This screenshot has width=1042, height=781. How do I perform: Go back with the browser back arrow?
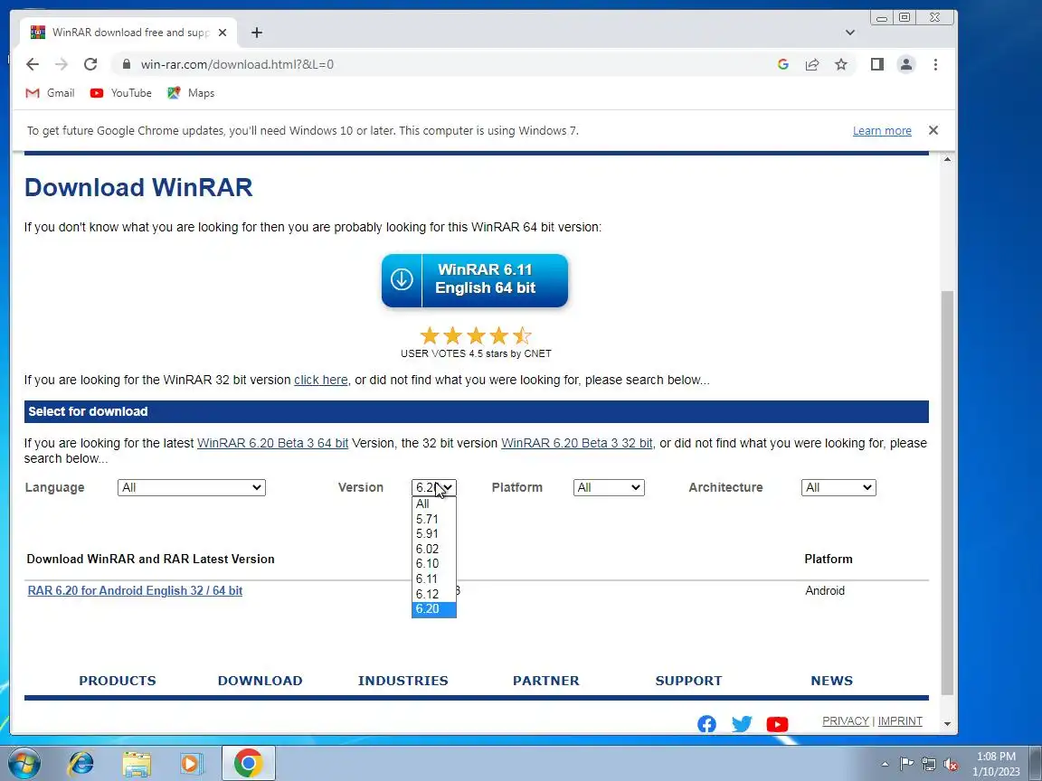[32, 64]
